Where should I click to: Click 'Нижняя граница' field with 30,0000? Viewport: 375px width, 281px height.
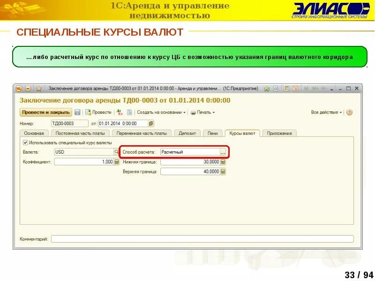coord(190,162)
